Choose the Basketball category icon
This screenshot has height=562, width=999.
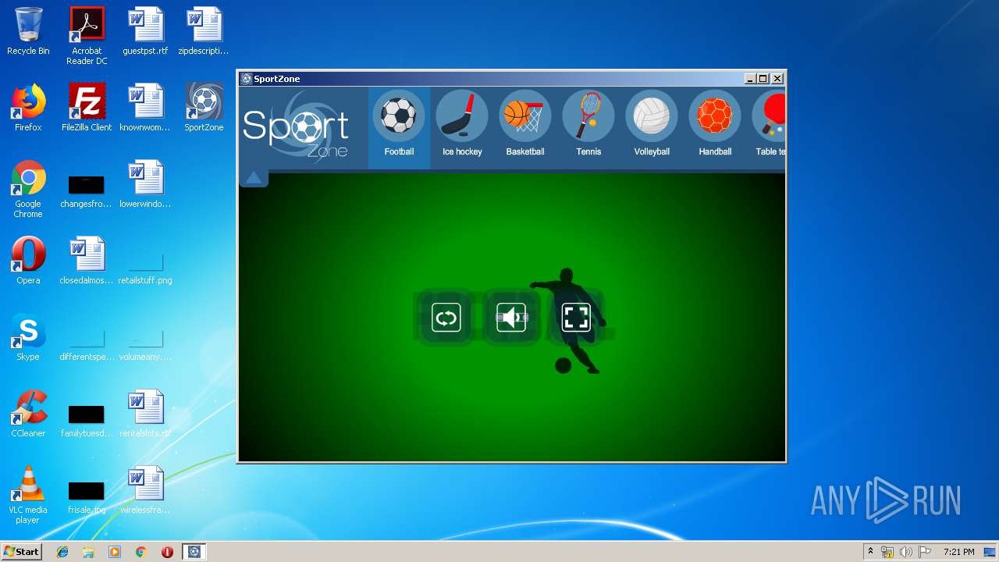click(x=525, y=125)
